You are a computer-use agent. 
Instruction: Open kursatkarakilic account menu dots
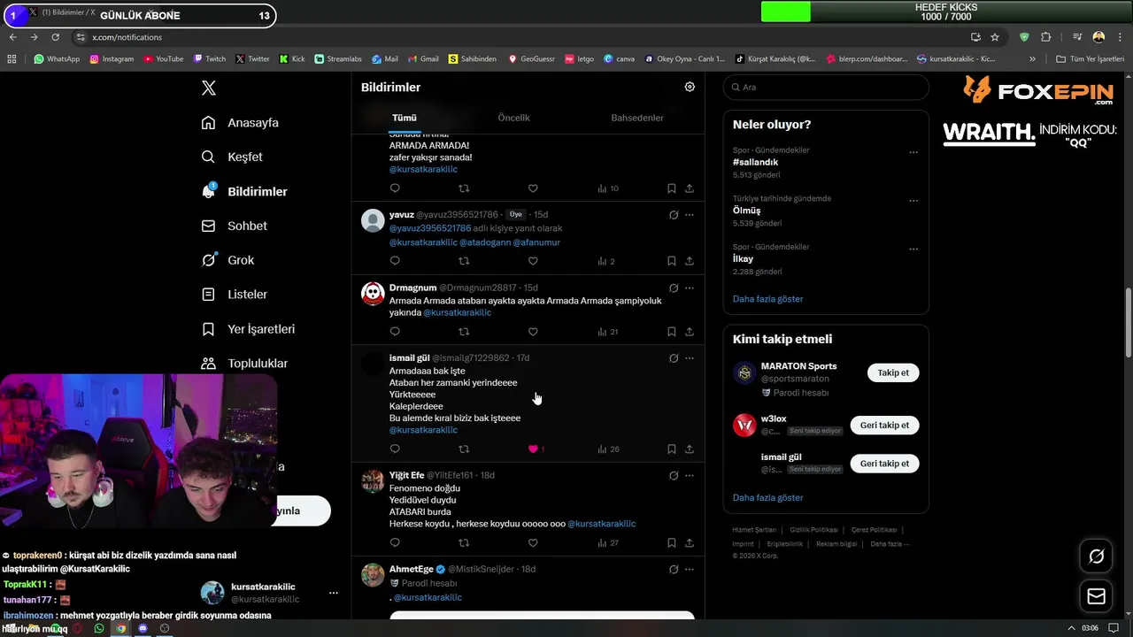point(333,593)
